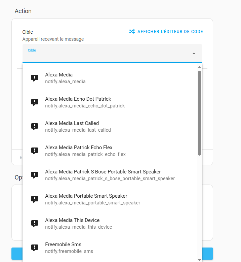241x262 pixels.
Task: Click the 'Appareil recevant le message' description
Action: (53, 39)
